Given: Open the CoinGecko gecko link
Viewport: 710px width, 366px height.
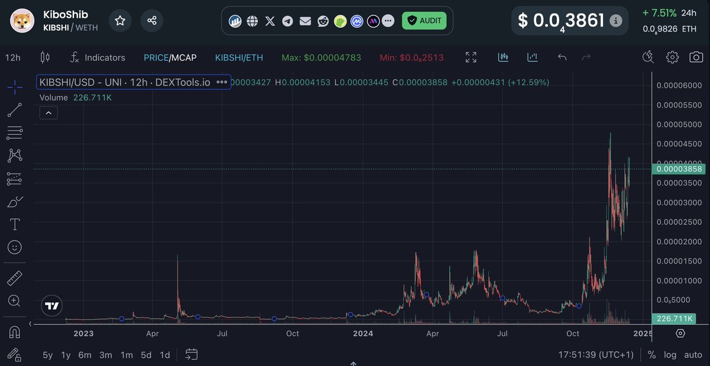Looking at the screenshot, I should tap(340, 21).
